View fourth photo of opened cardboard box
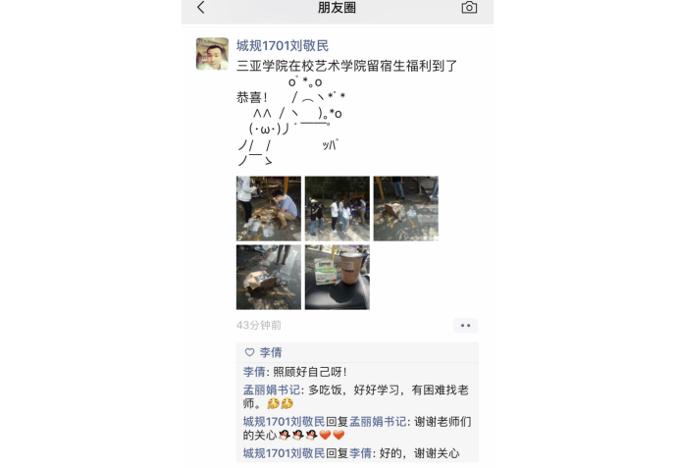This screenshot has height=468, width=678. [x=269, y=278]
